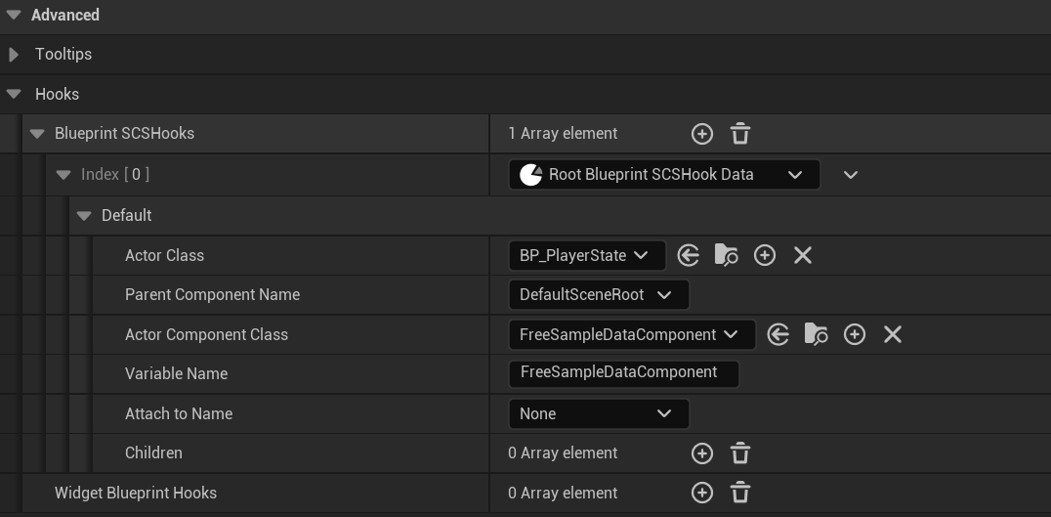Expand the Tooltips section

click(x=14, y=55)
